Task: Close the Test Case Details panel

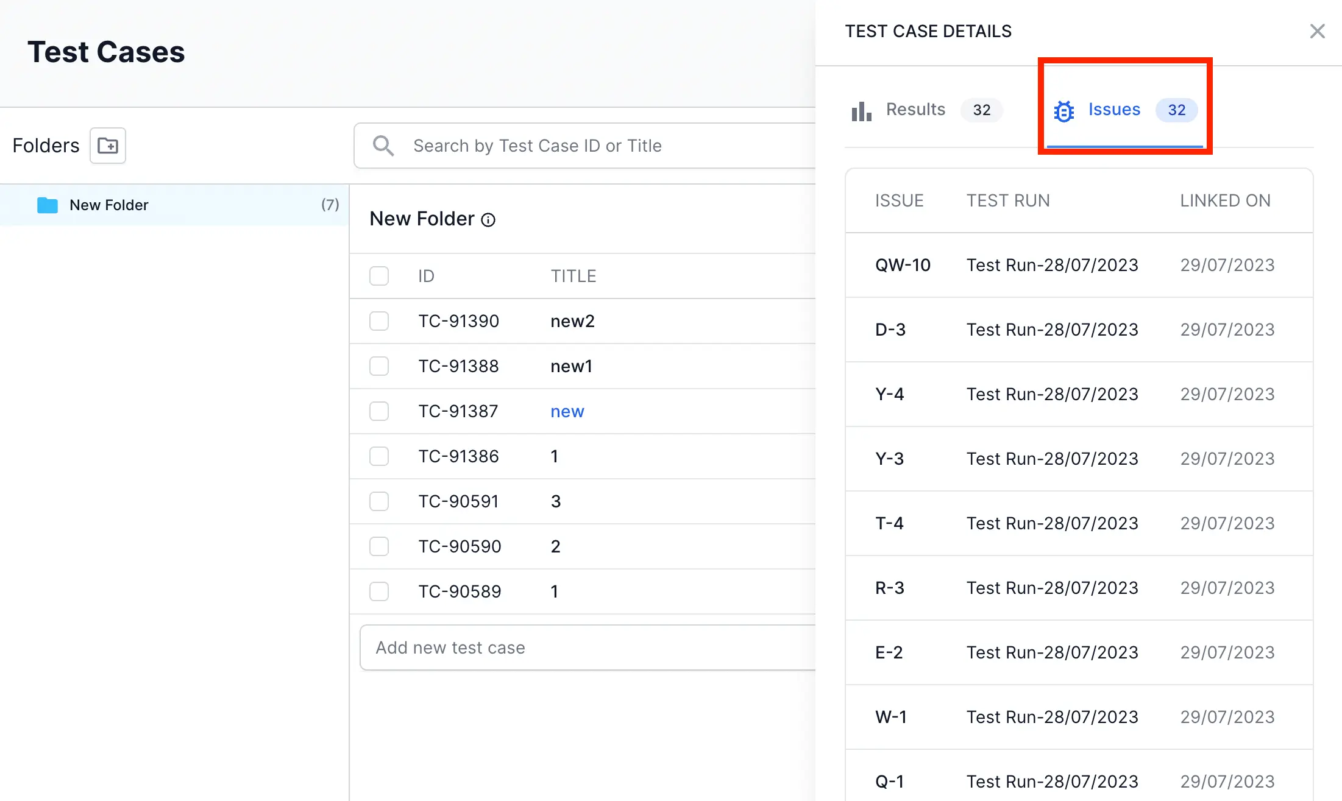Action: point(1317,31)
